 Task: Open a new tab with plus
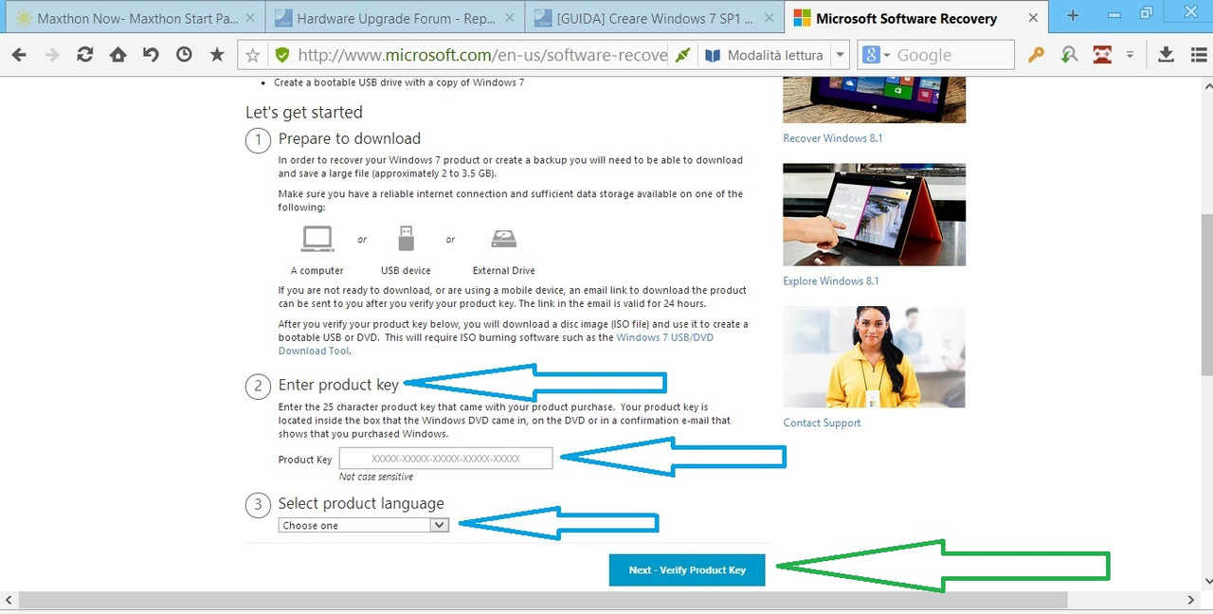click(1073, 15)
